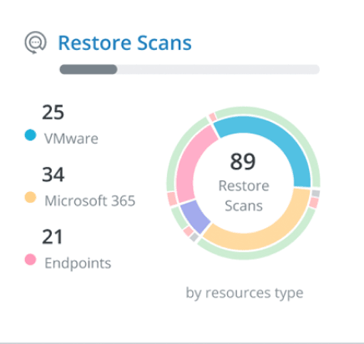
Task: Click the Microsoft 365 legend label
Action: coord(90,200)
